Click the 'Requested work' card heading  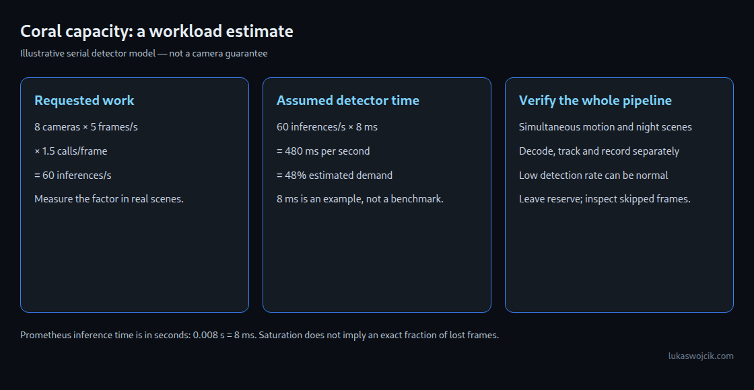click(84, 100)
